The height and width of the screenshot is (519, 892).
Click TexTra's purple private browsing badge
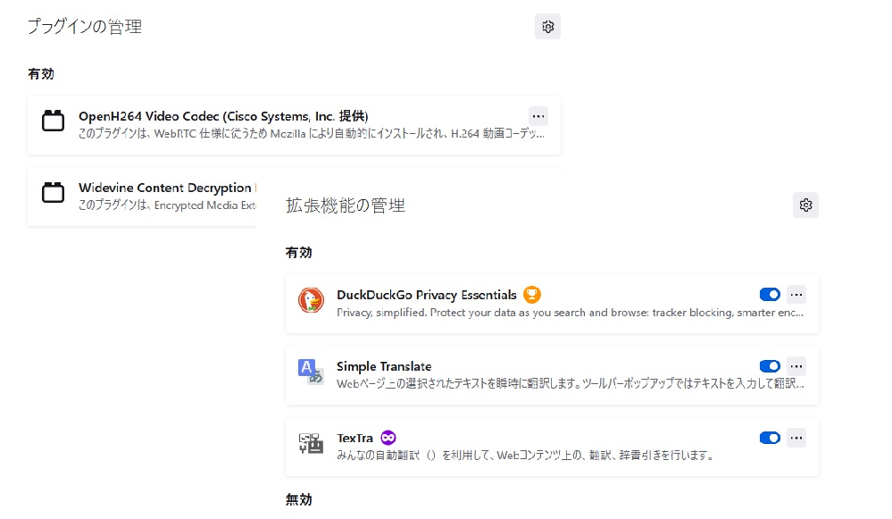pos(388,438)
